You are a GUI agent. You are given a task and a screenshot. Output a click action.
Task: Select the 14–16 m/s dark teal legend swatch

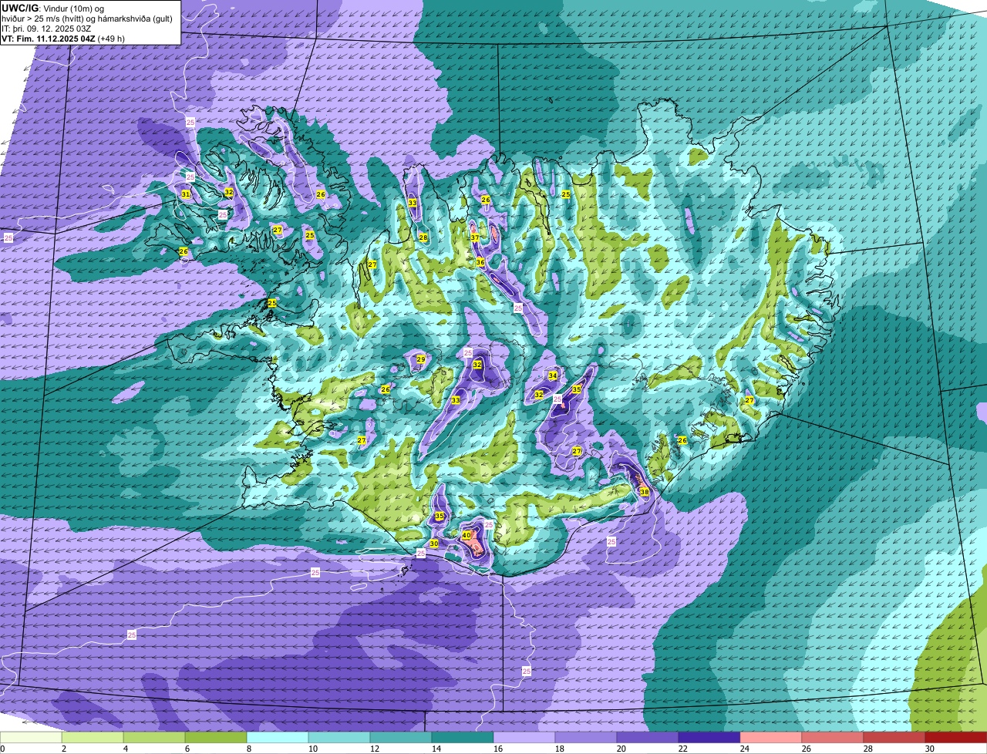coord(463,737)
